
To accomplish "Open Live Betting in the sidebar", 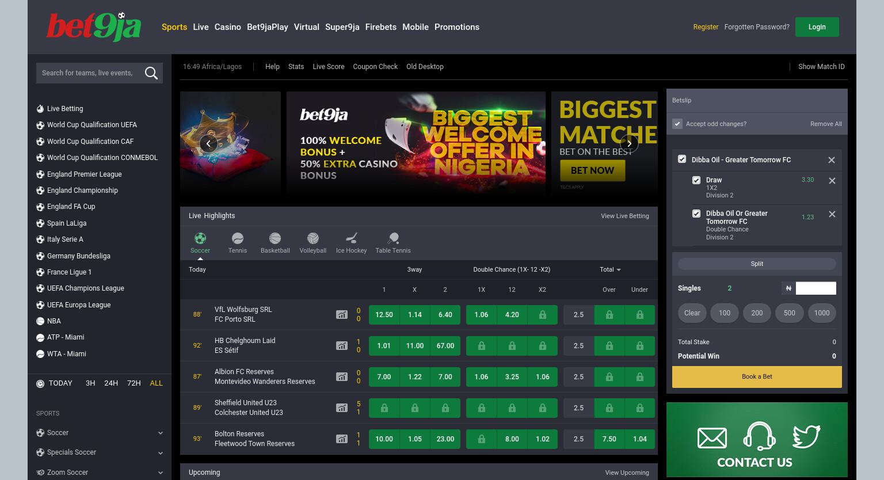I will point(65,109).
